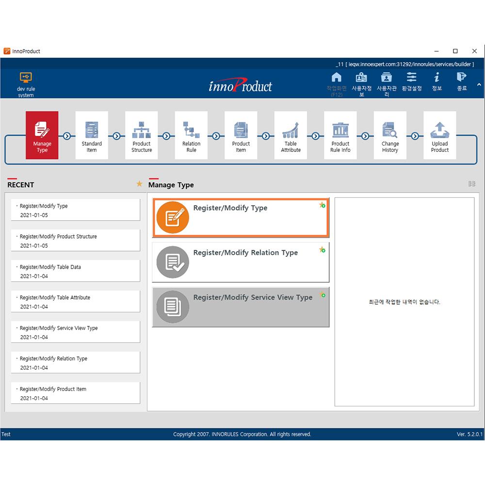The height and width of the screenshot is (485, 485).
Task: Toggle the favorite star on Register/Modify Relation Type
Action: pos(322,250)
